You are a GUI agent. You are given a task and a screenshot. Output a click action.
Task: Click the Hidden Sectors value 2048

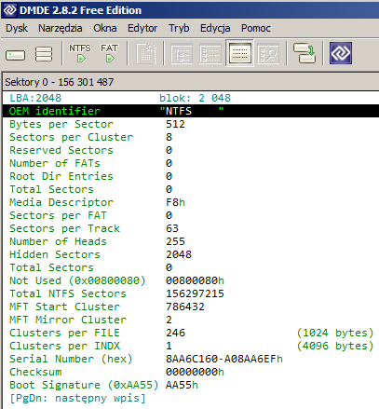coord(179,254)
